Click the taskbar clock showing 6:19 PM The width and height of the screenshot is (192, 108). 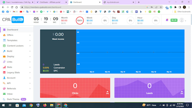[x=180, y=105]
